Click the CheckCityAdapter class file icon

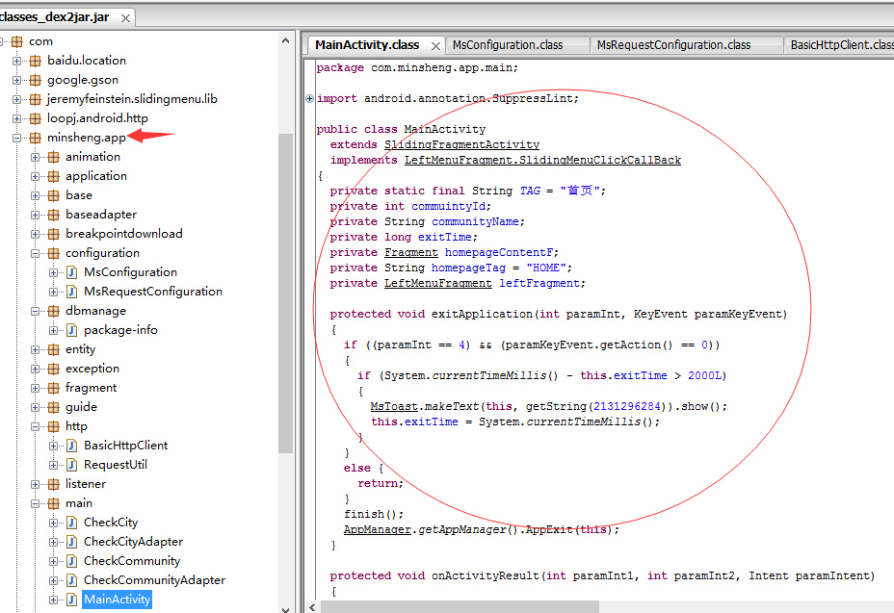pos(72,543)
